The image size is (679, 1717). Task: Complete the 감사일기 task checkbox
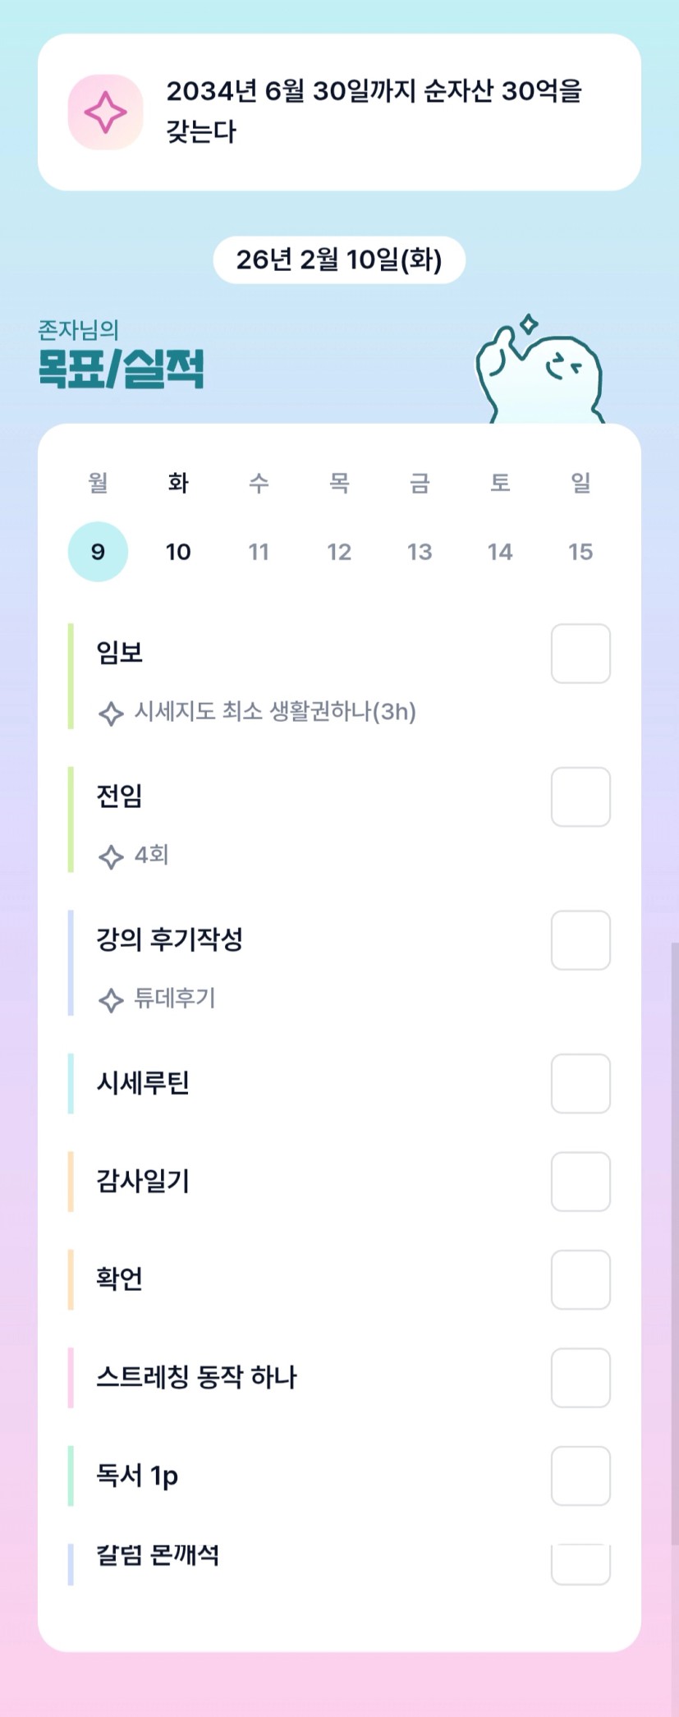point(580,1182)
